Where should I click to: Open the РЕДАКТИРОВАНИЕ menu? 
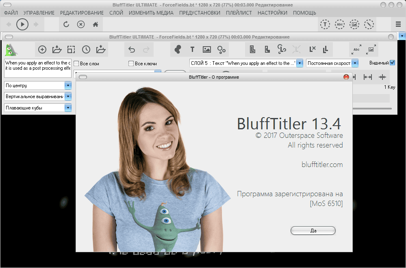click(82, 13)
